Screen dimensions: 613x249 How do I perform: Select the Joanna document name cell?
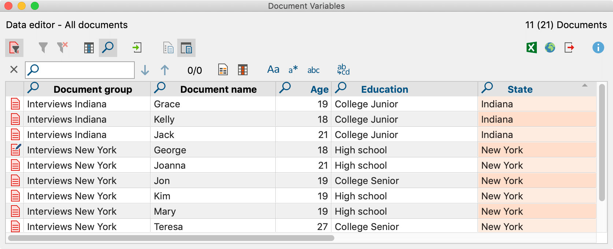(x=213, y=165)
